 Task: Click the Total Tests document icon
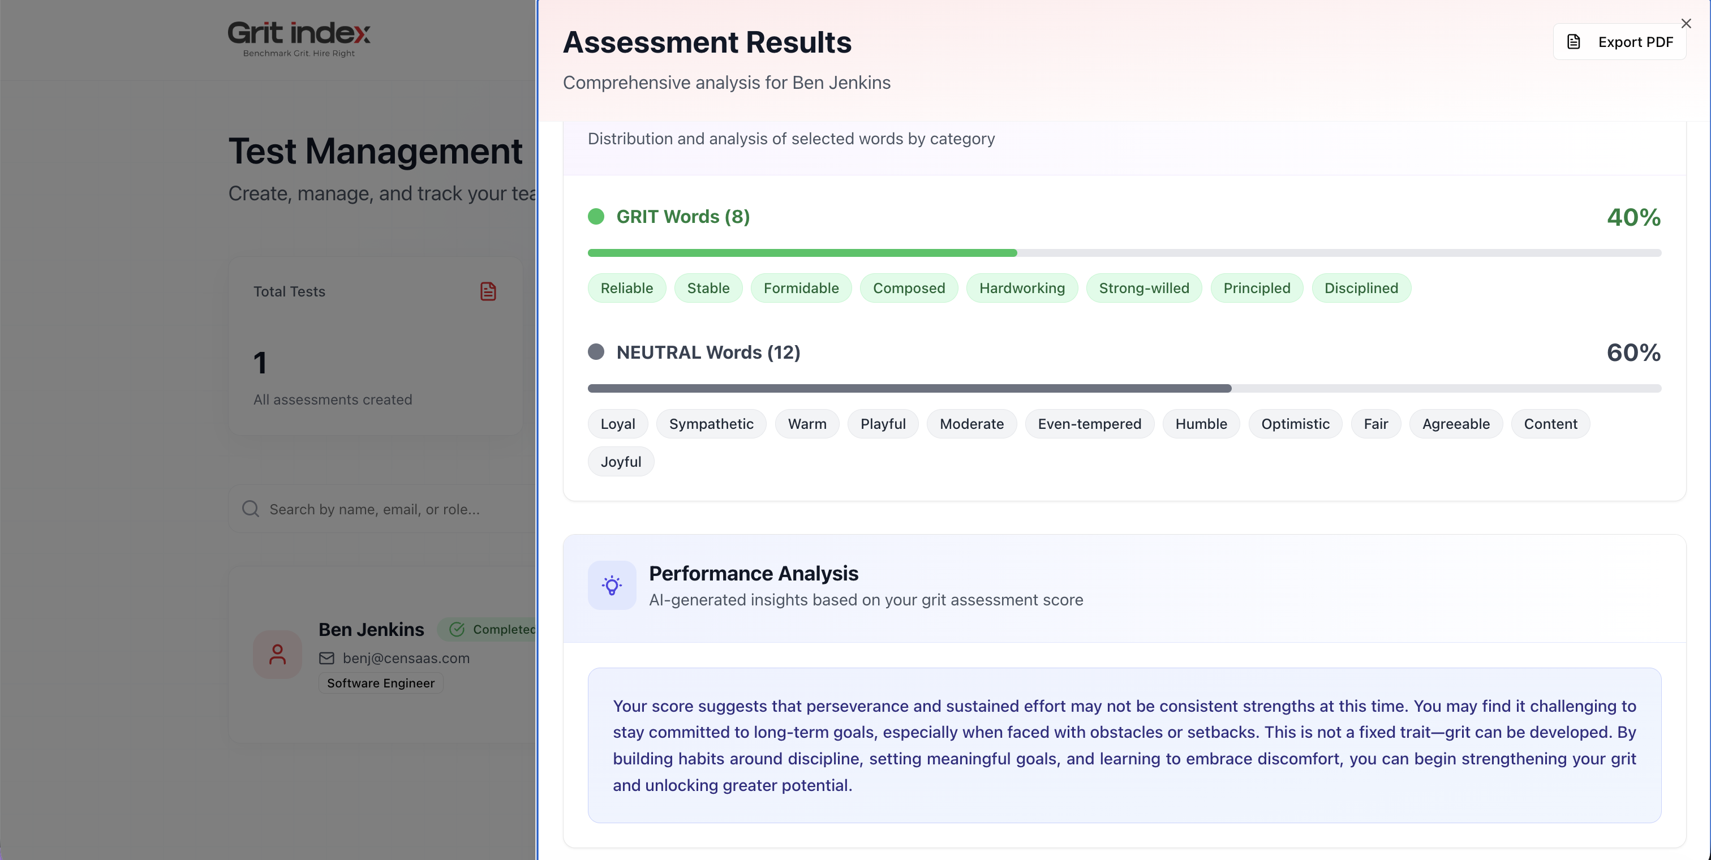coord(488,291)
